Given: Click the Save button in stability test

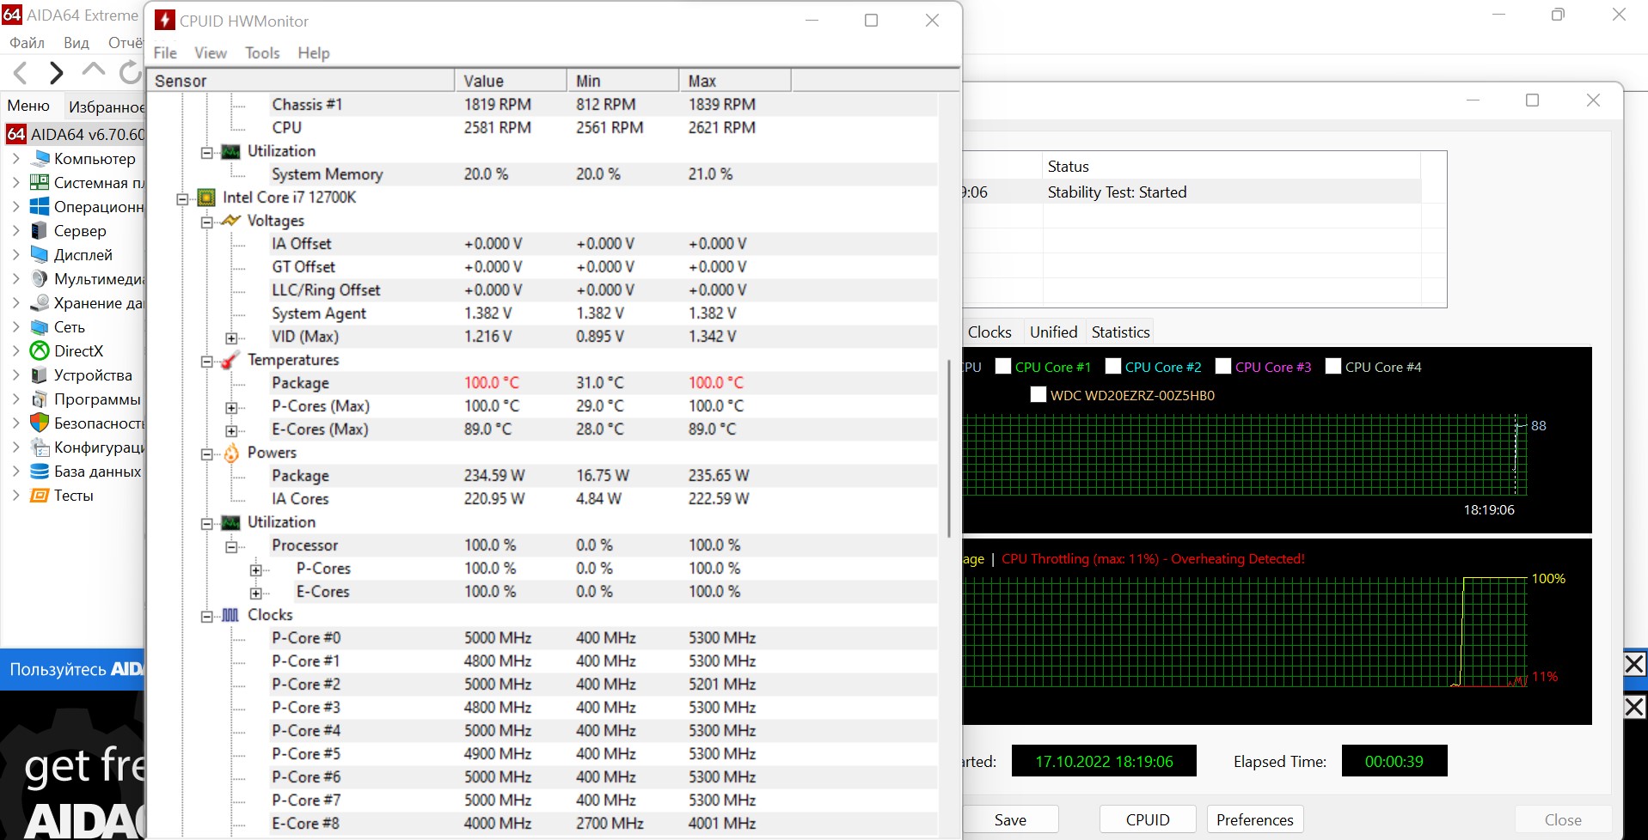Looking at the screenshot, I should (1010, 819).
